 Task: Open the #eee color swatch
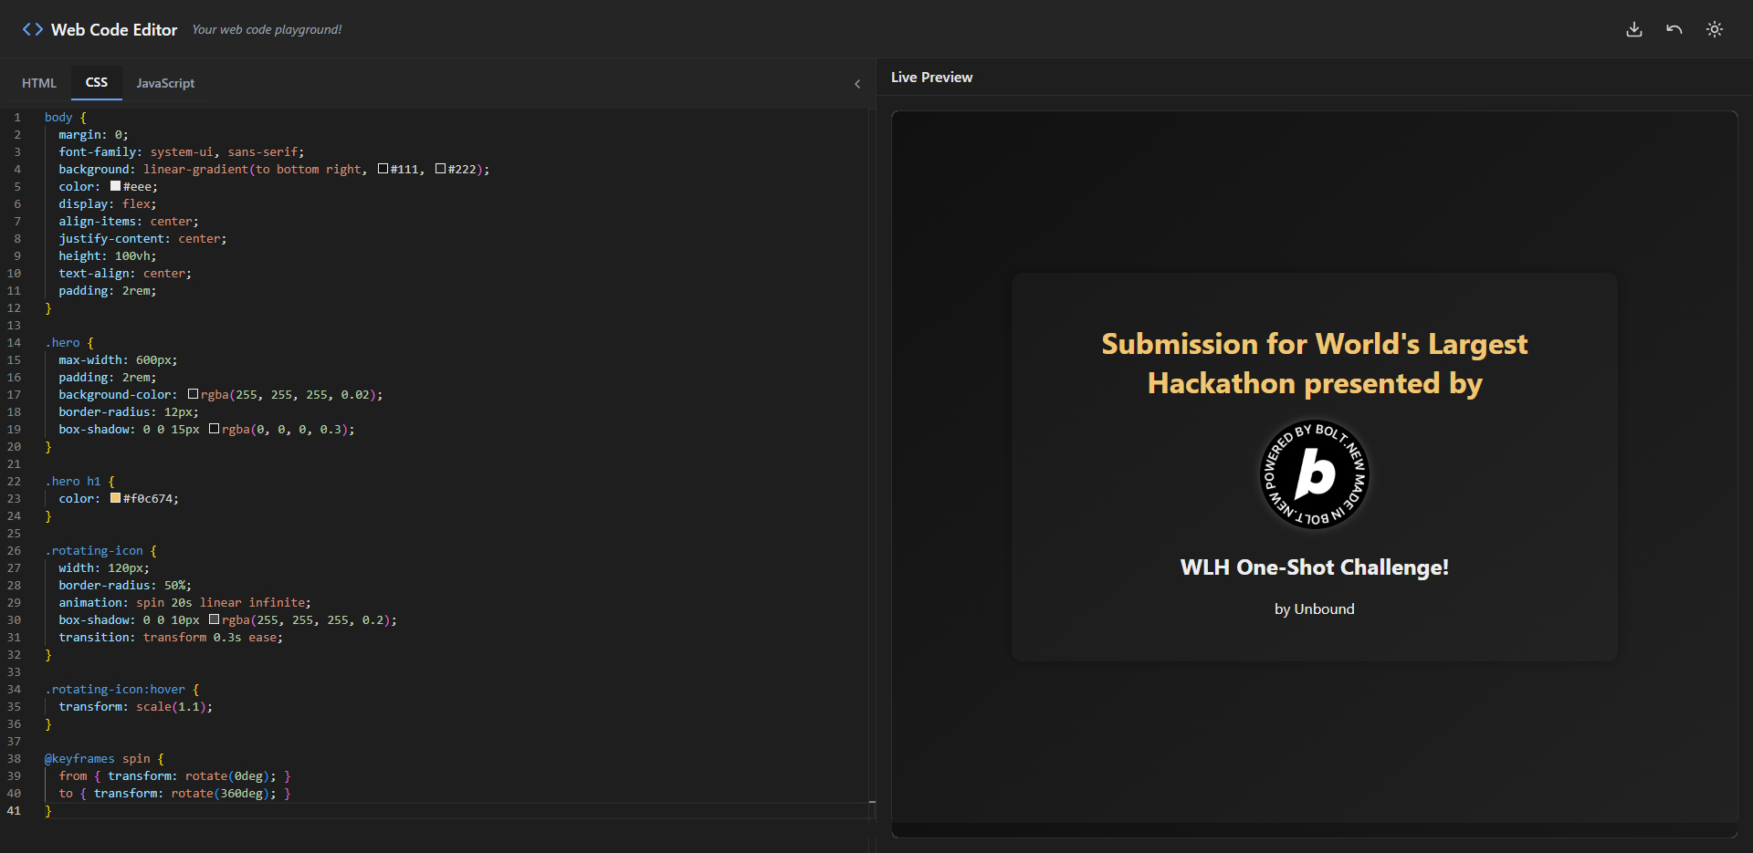pos(116,186)
